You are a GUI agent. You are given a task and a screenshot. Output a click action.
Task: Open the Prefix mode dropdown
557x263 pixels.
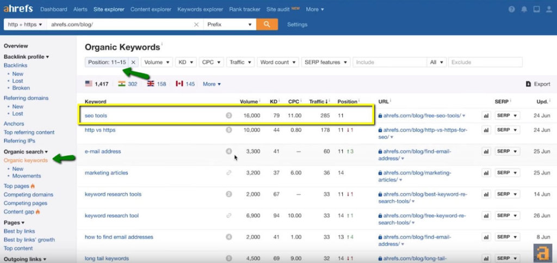pos(230,24)
